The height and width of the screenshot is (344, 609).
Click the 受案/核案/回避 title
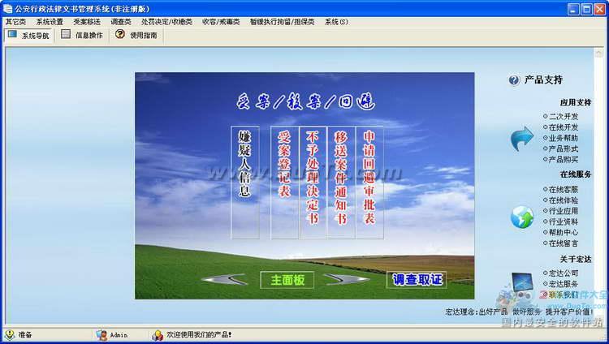click(x=305, y=102)
